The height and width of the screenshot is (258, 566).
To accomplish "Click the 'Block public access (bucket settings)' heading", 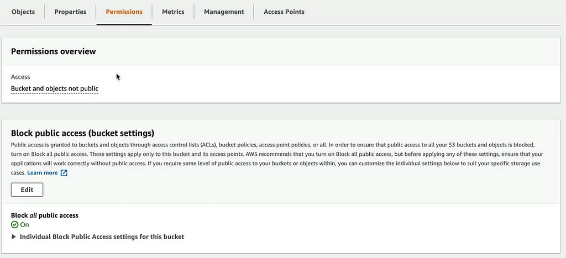I will (x=83, y=133).
